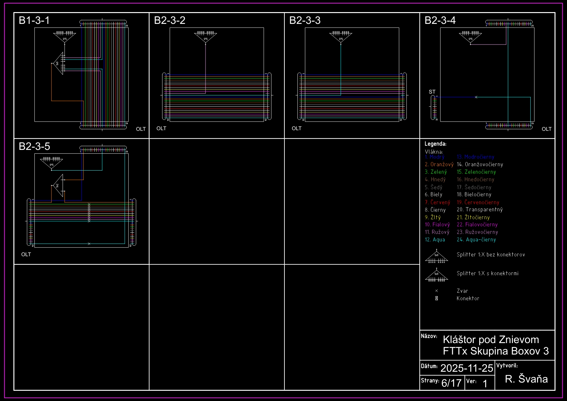This screenshot has width=567, height=401.
Task: Select the legend icon for splitter bez konektorov
Action: (436, 257)
